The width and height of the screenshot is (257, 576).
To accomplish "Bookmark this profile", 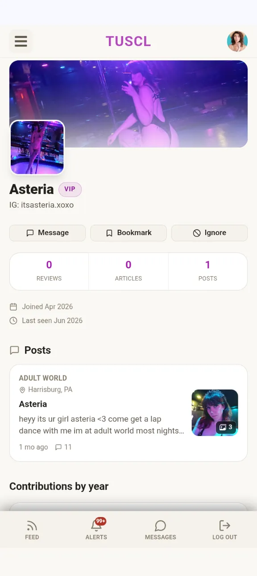I will 128,233.
